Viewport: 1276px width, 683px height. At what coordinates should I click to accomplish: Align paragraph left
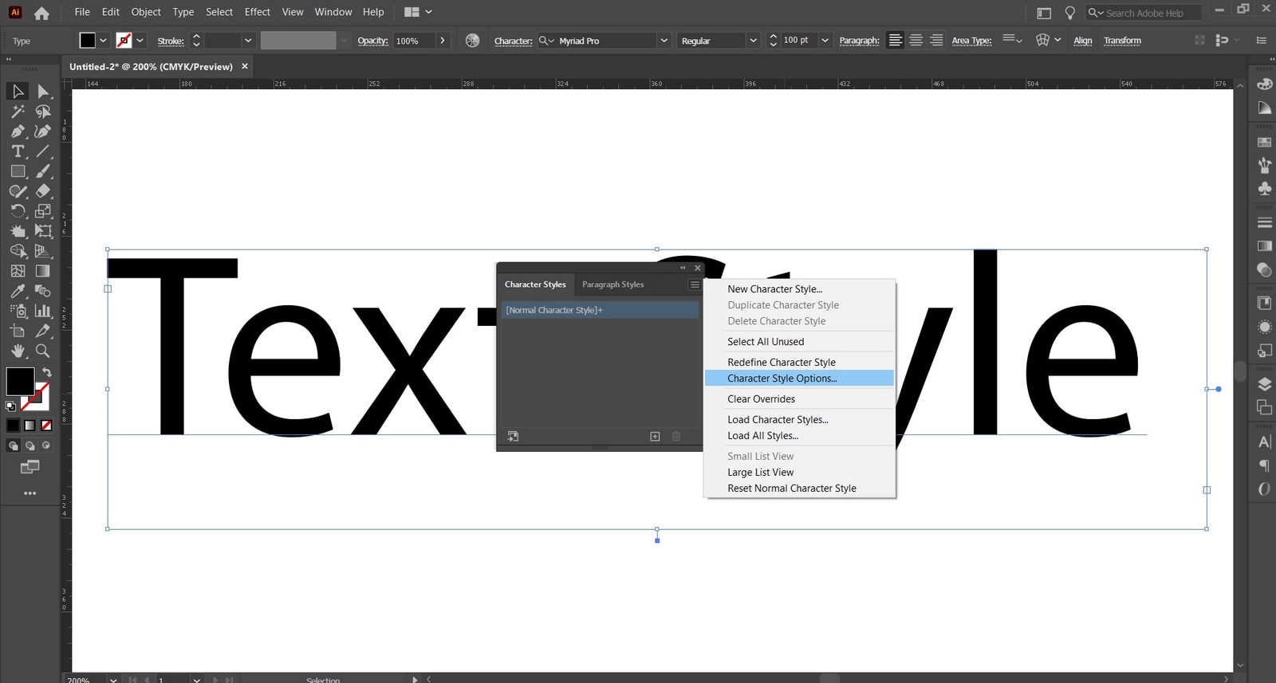pyautogui.click(x=896, y=41)
